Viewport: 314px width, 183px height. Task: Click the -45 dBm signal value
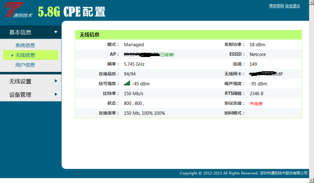(x=141, y=84)
